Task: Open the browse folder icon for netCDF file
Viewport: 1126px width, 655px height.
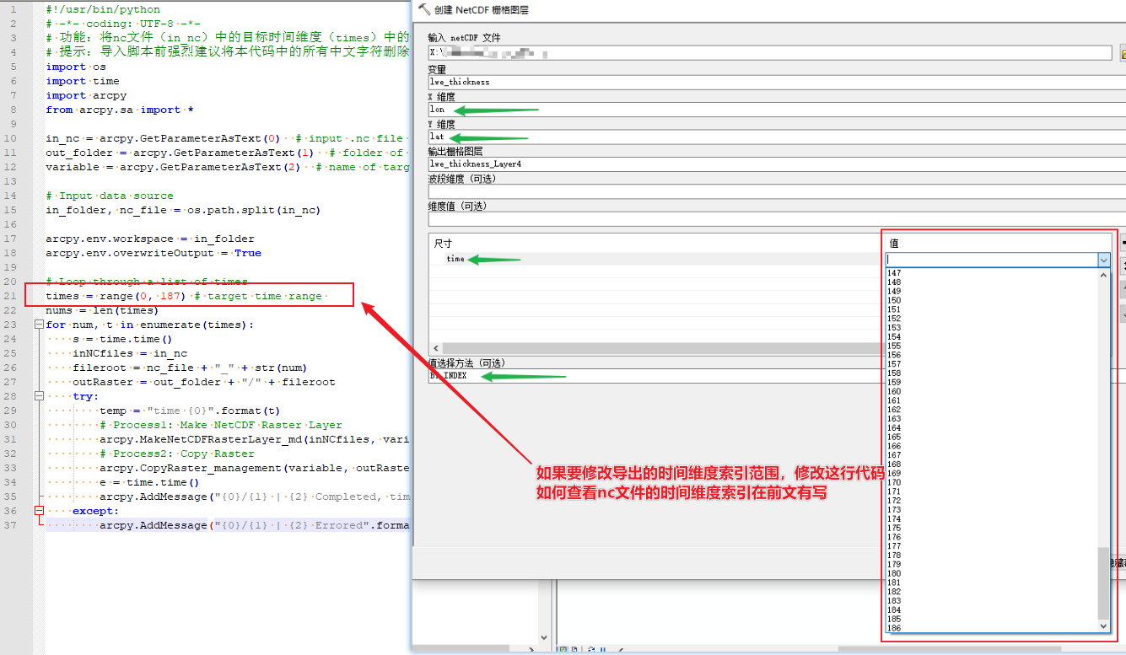Action: (x=1122, y=53)
